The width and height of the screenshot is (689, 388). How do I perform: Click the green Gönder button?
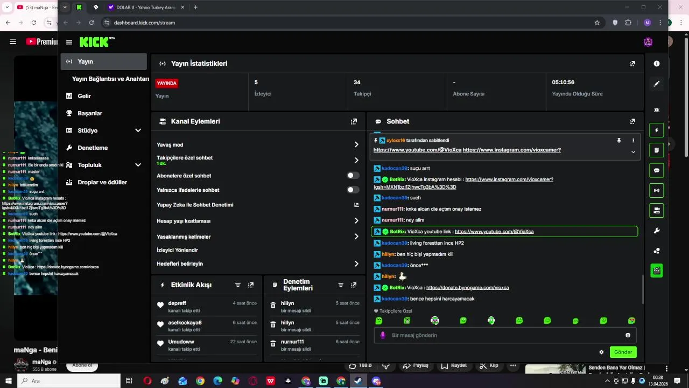click(x=623, y=352)
